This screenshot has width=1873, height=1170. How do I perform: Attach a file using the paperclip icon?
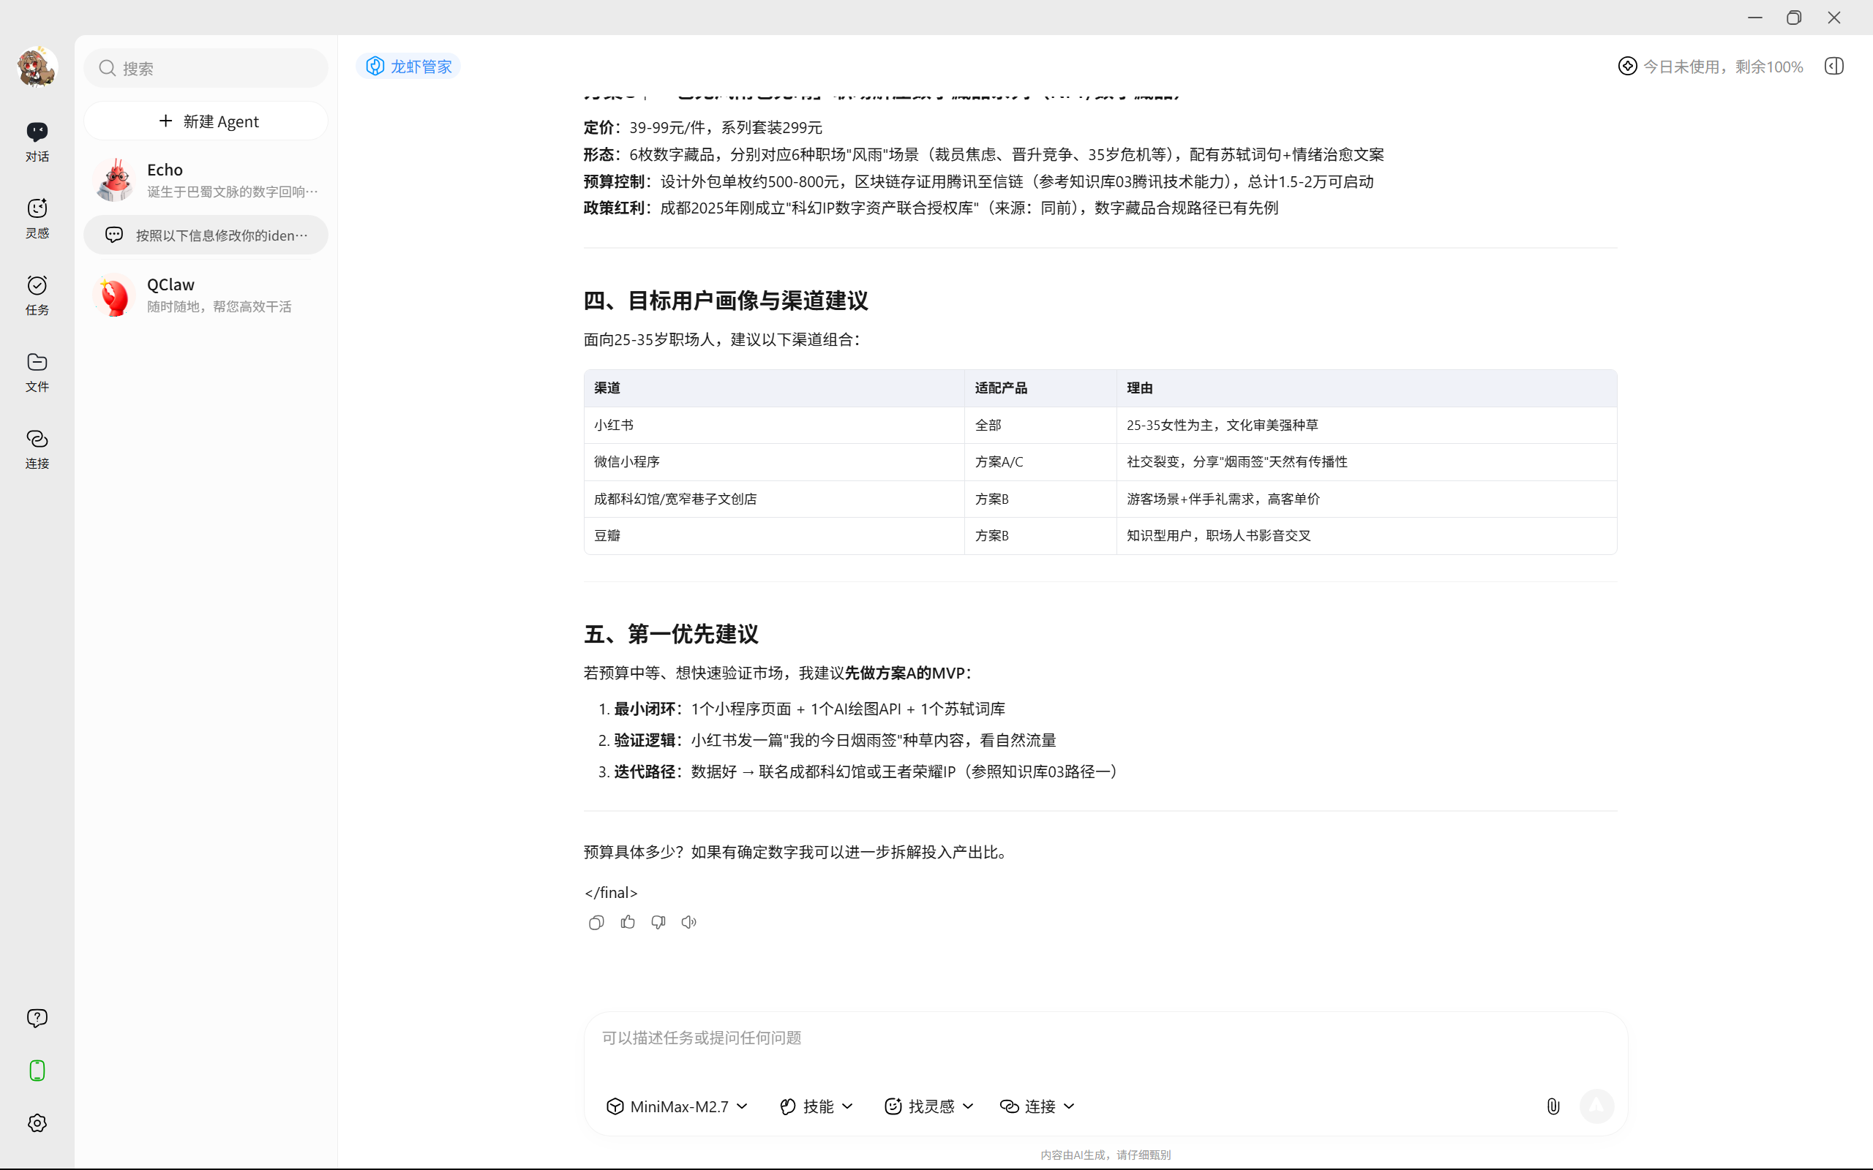coord(1553,1106)
